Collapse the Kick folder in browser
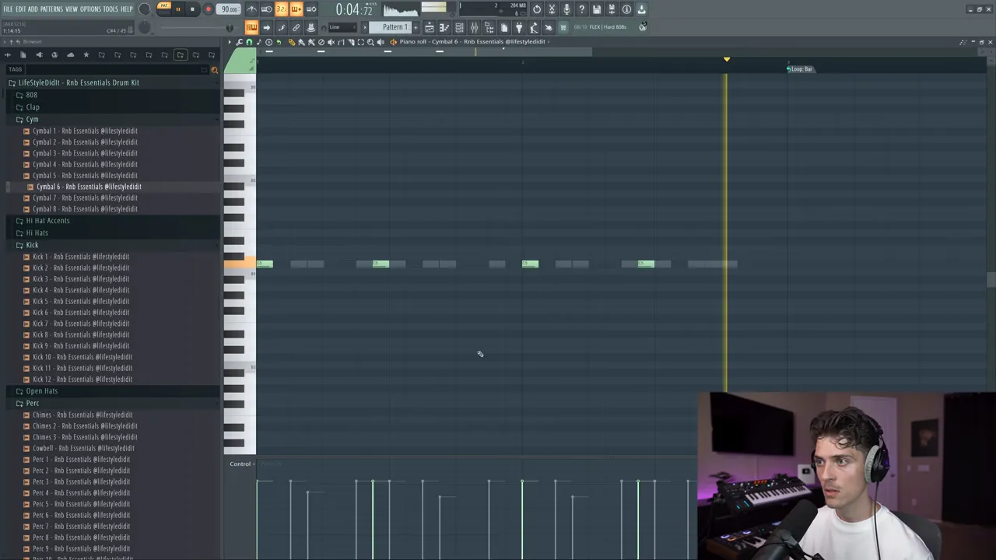Image resolution: width=996 pixels, height=560 pixels. [32, 245]
